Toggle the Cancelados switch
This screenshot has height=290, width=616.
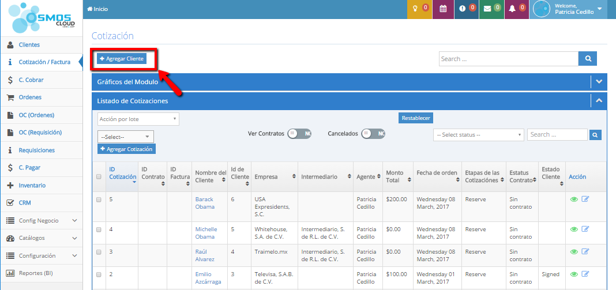[x=373, y=134]
